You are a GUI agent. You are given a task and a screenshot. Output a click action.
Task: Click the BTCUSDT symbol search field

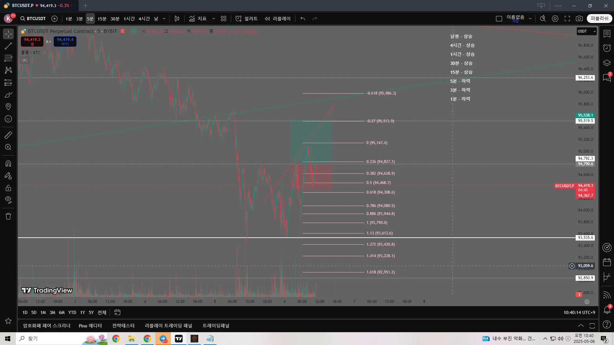pos(33,19)
